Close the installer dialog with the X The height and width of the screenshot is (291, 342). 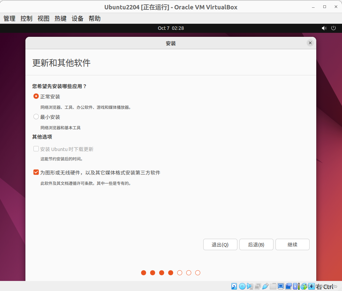pos(310,43)
